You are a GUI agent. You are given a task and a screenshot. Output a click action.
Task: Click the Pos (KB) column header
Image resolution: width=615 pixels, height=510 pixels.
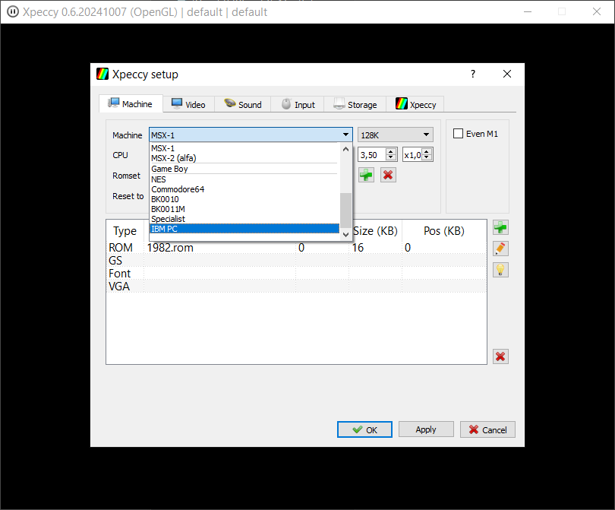click(444, 231)
